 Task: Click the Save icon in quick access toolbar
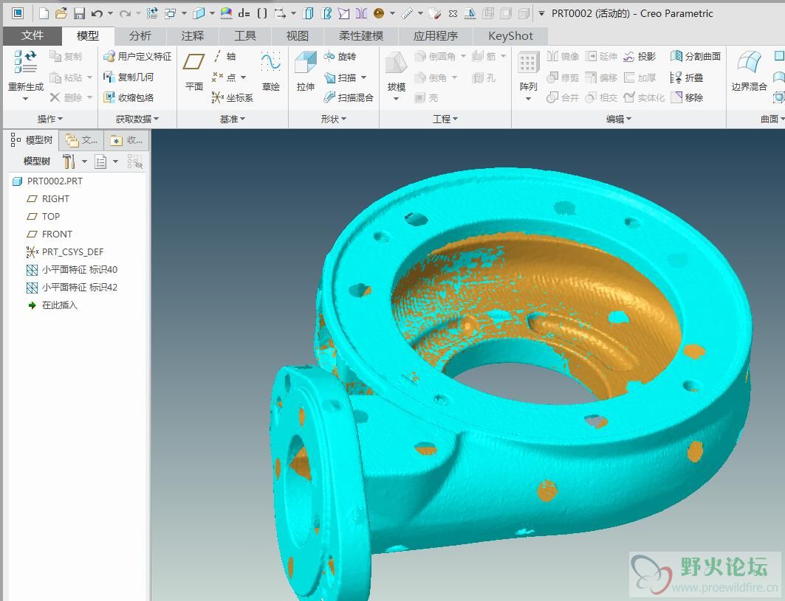pos(79,13)
